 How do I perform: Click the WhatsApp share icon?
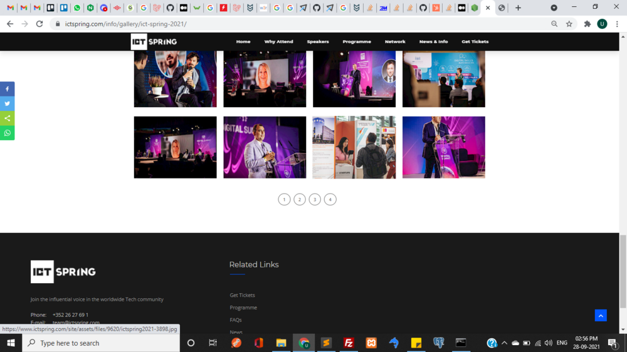tap(8, 133)
